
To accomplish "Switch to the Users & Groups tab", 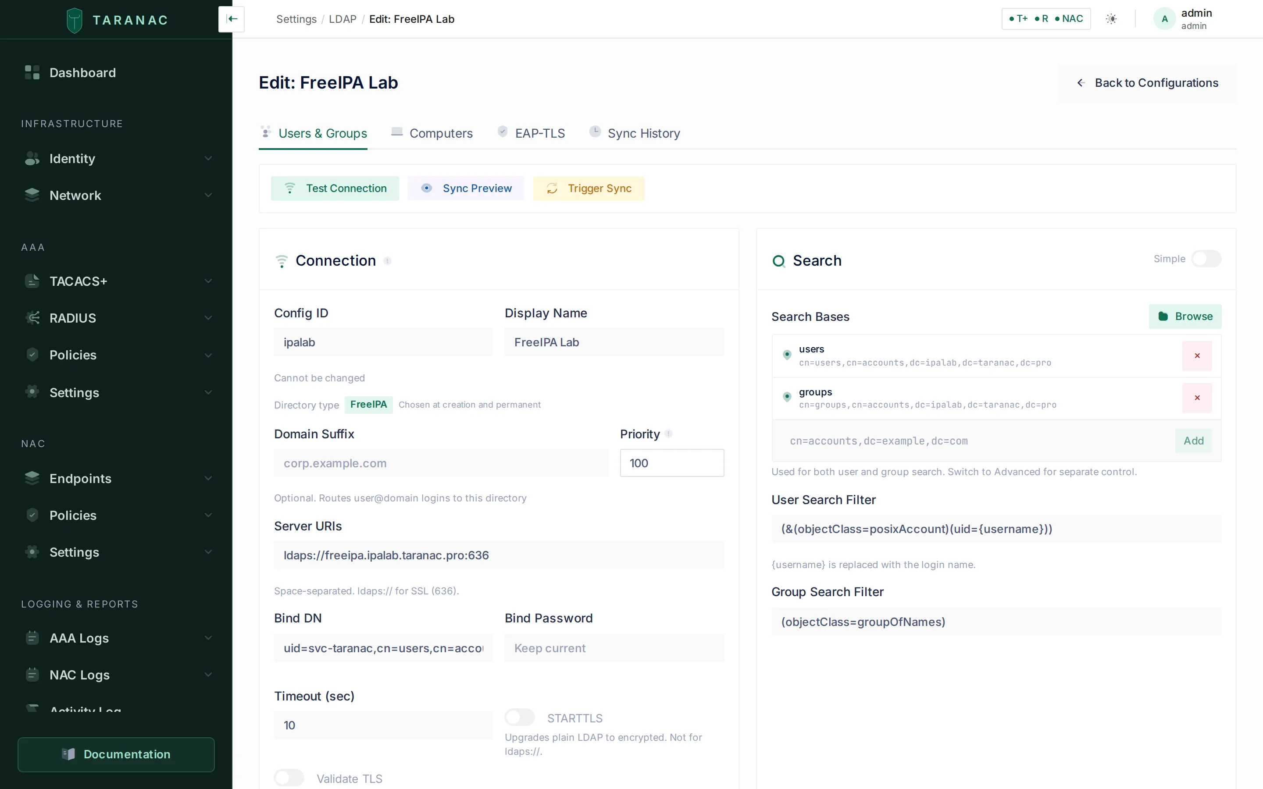I will tap(313, 134).
